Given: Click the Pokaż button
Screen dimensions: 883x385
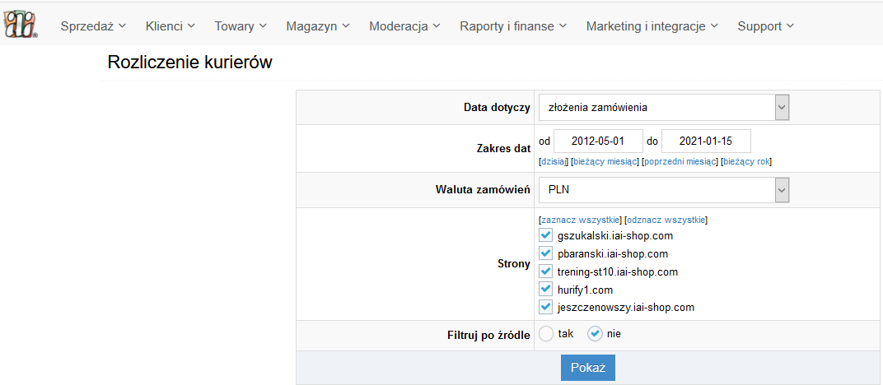Looking at the screenshot, I should point(588,368).
